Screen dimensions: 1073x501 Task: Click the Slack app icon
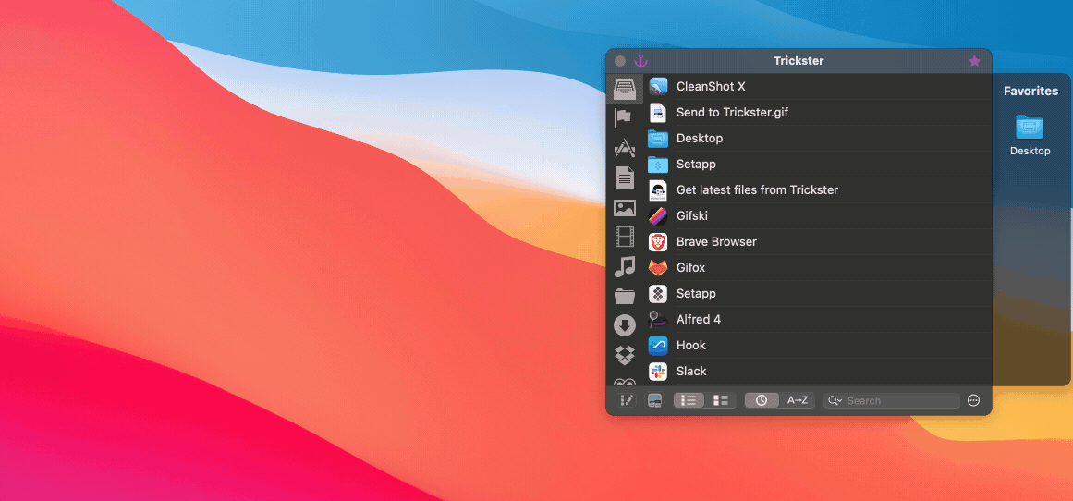click(658, 371)
